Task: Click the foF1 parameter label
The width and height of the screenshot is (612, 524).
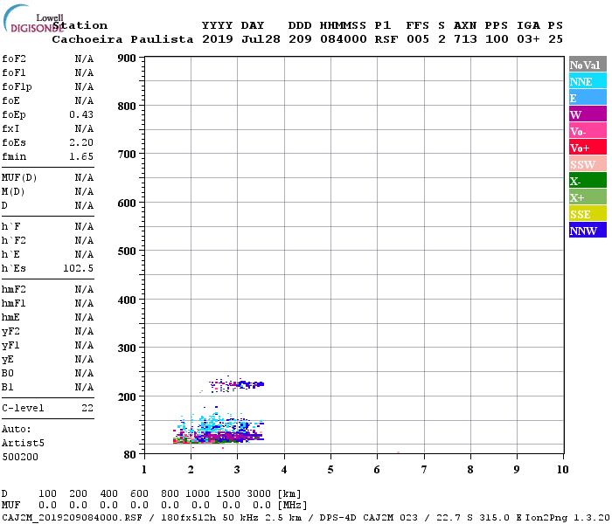Action: 14,72
